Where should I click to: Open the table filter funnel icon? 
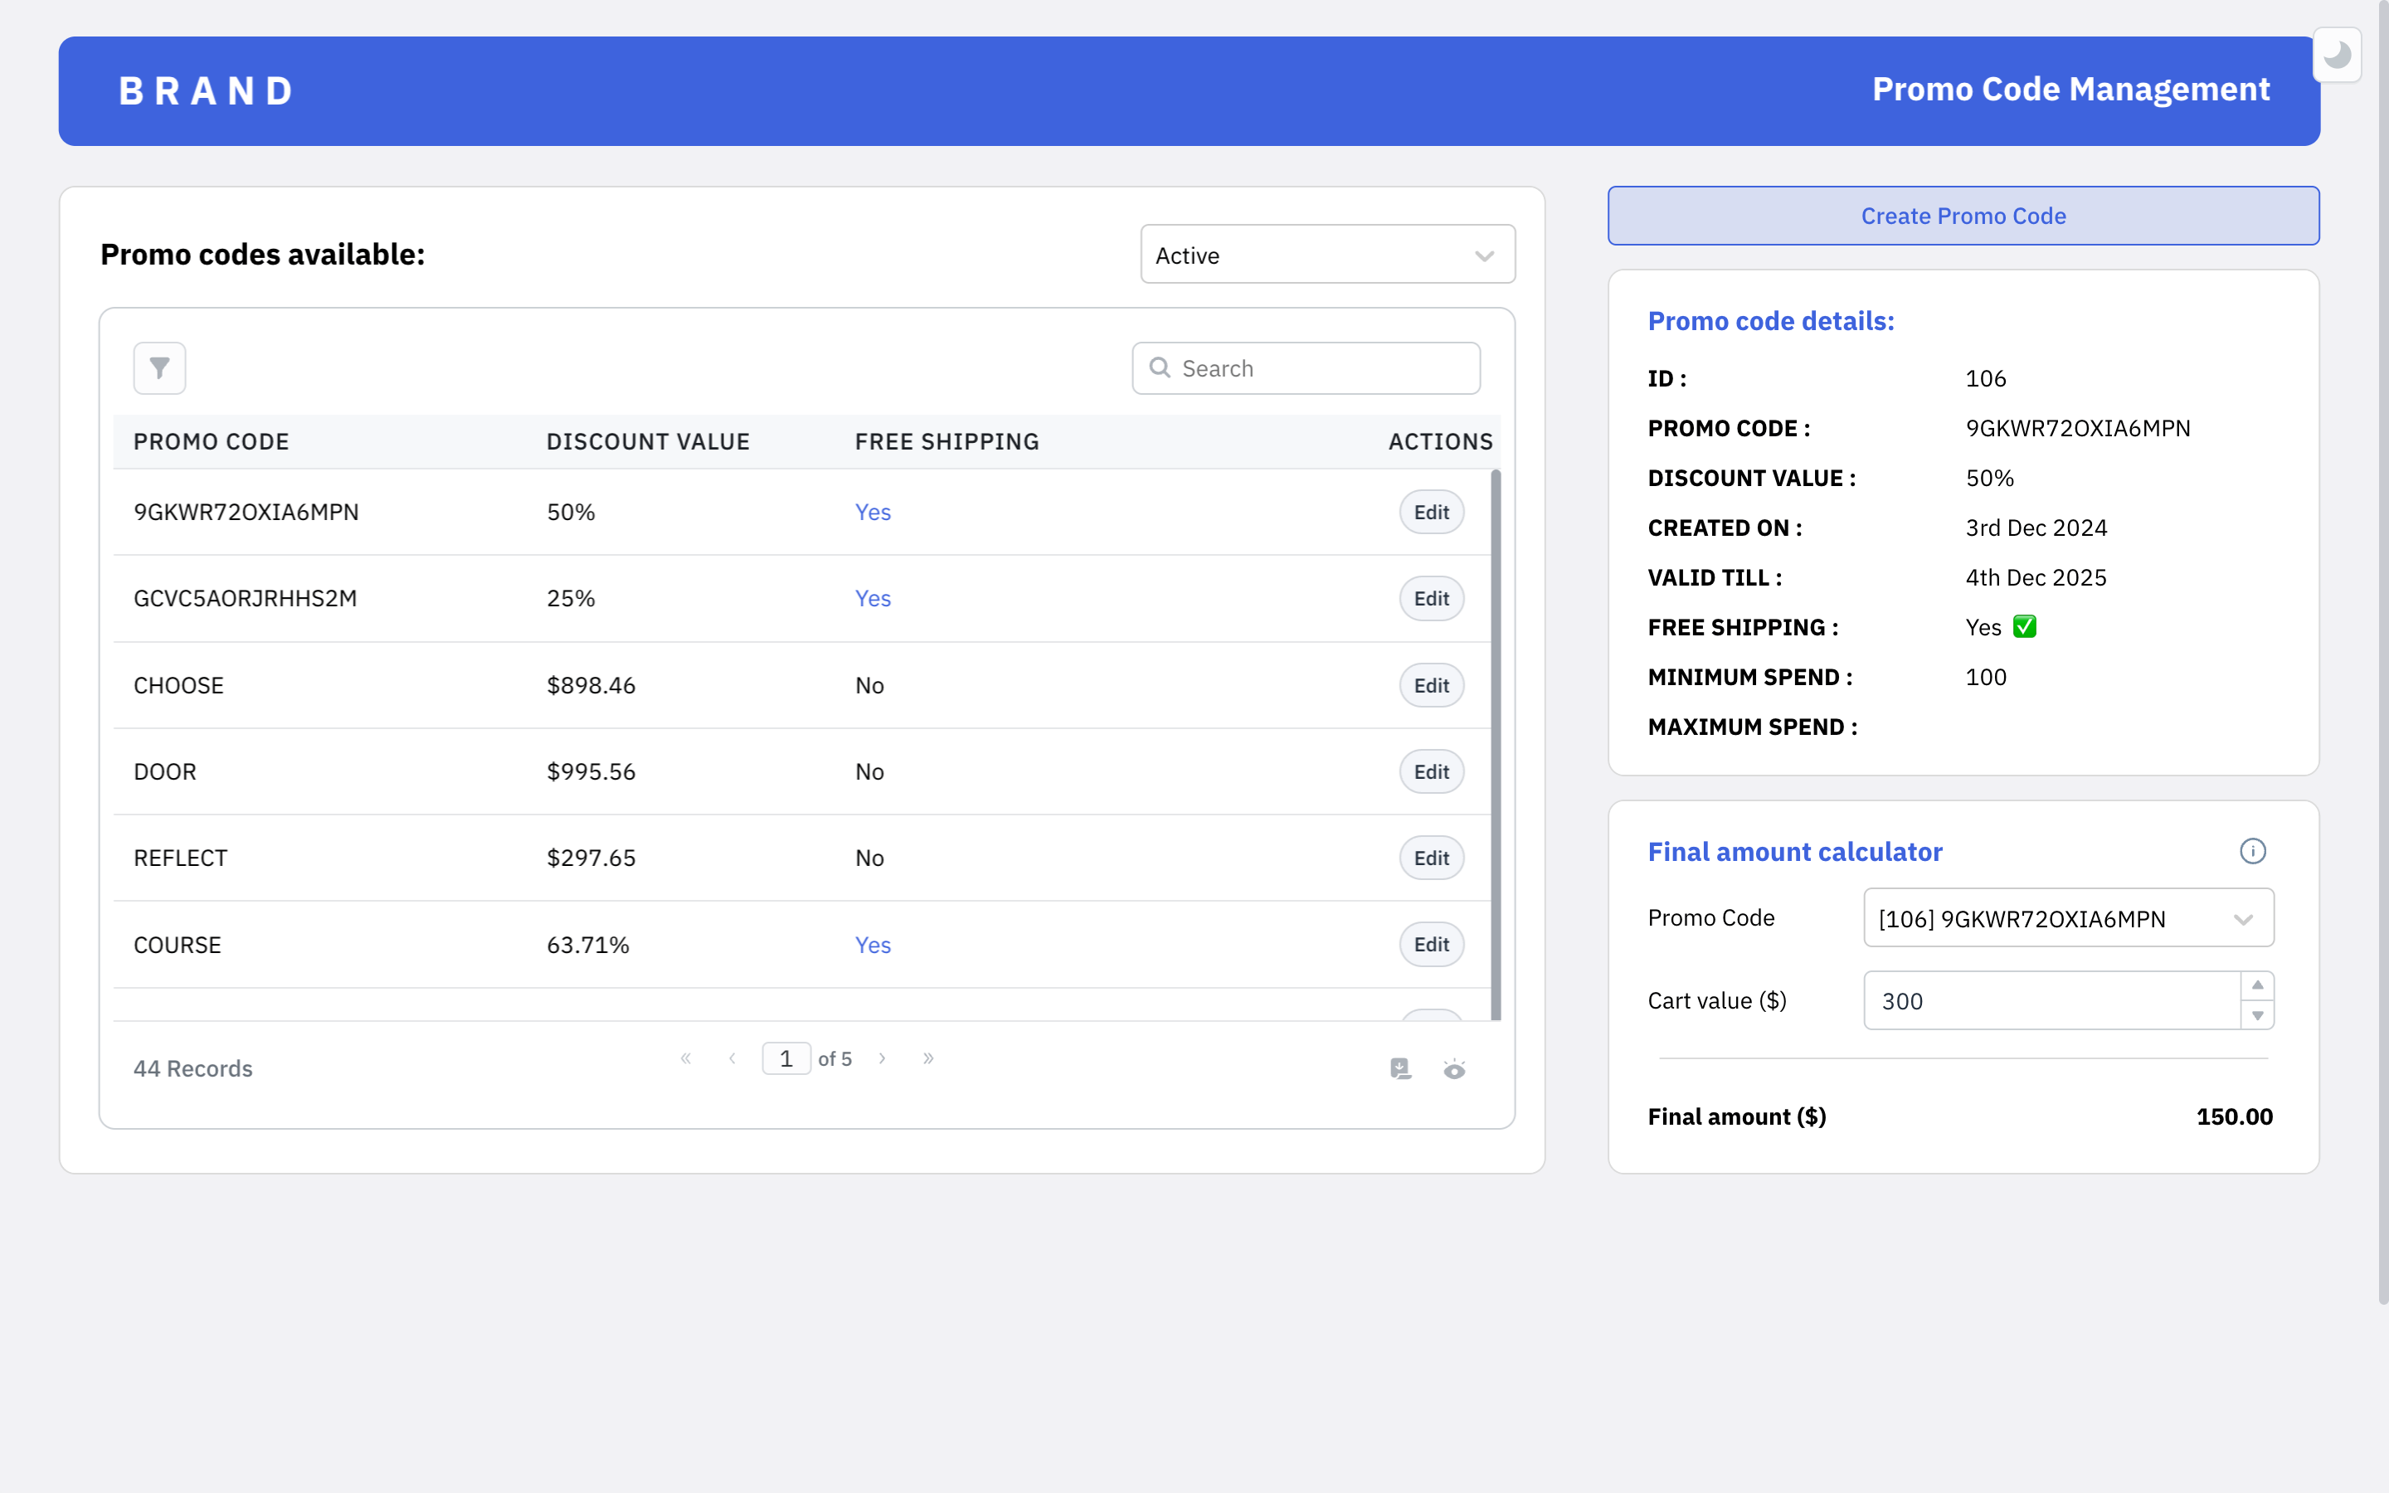159,368
